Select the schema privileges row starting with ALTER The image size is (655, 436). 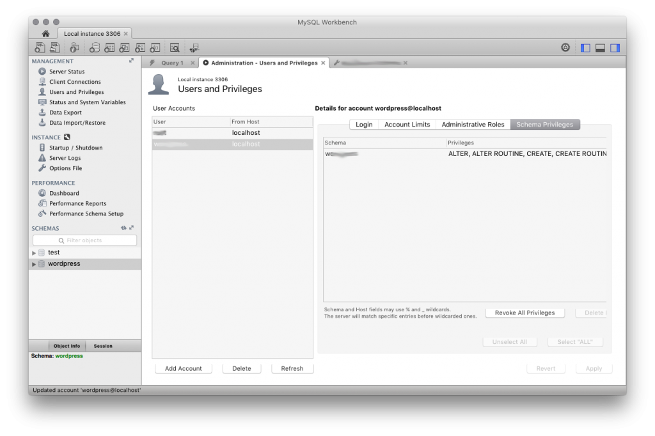coord(465,153)
